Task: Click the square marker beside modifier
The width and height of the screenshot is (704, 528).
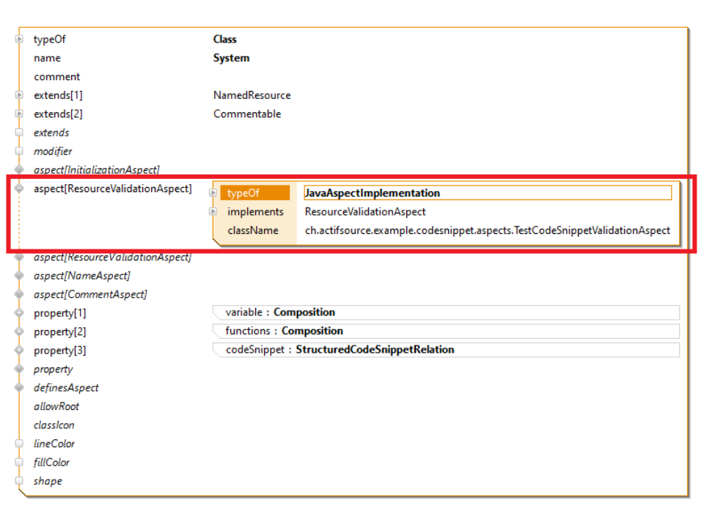Action: [19, 151]
